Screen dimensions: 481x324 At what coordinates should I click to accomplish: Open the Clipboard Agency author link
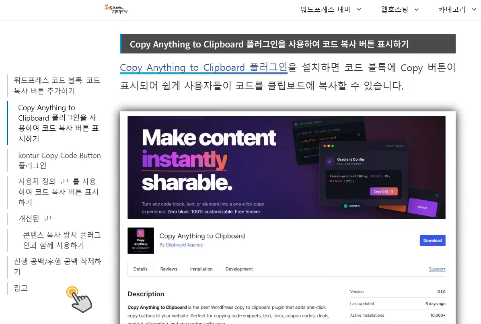[x=184, y=245]
